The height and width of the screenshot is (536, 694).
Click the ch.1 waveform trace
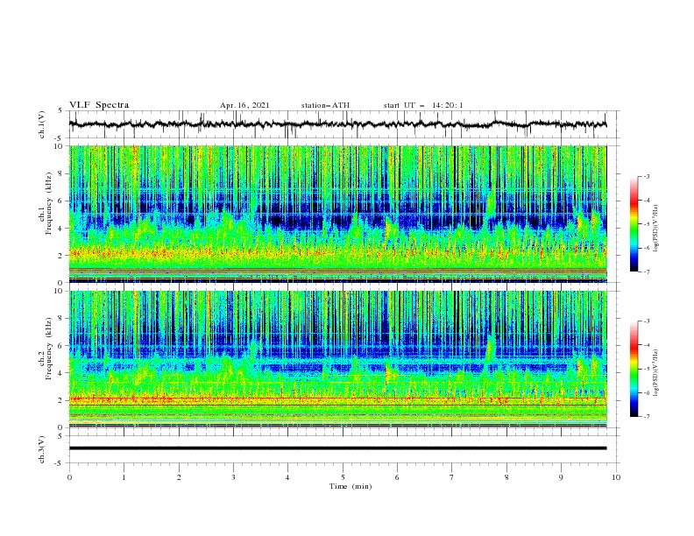click(337, 124)
